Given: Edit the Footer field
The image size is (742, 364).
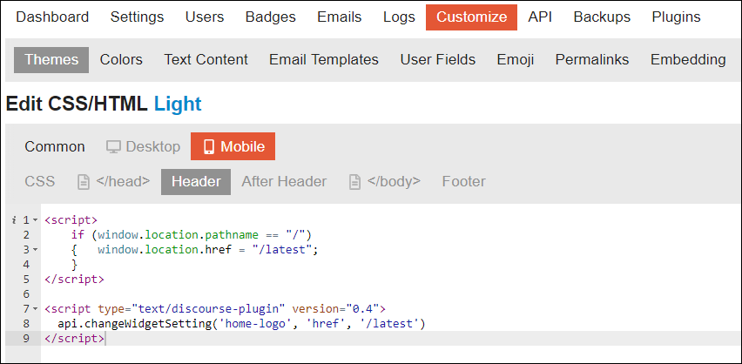Looking at the screenshot, I should click(x=463, y=182).
